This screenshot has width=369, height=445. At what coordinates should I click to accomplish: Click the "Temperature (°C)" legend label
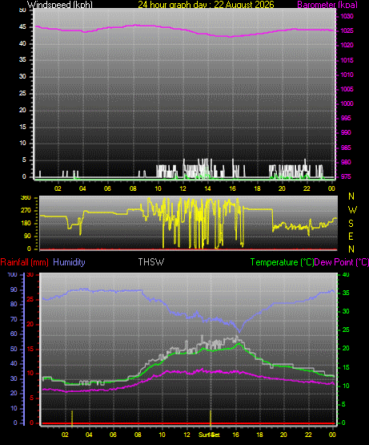tap(282, 262)
